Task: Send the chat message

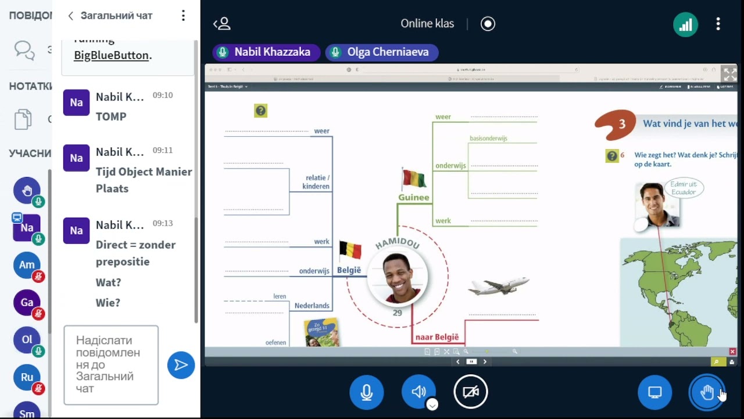Action: pos(181,365)
